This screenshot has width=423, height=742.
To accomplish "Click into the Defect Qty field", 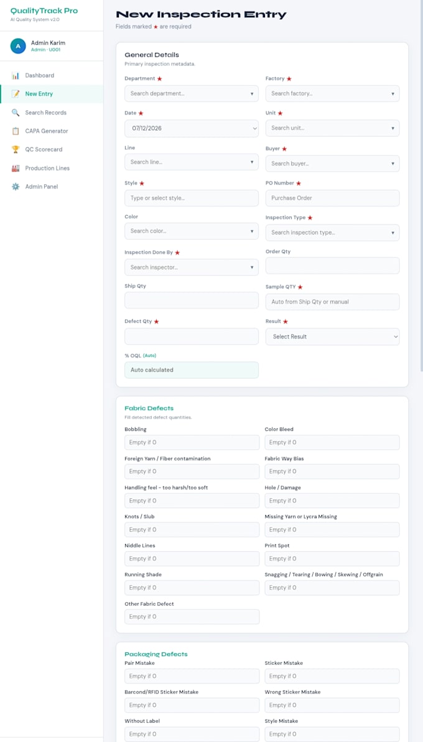I will tap(192, 336).
